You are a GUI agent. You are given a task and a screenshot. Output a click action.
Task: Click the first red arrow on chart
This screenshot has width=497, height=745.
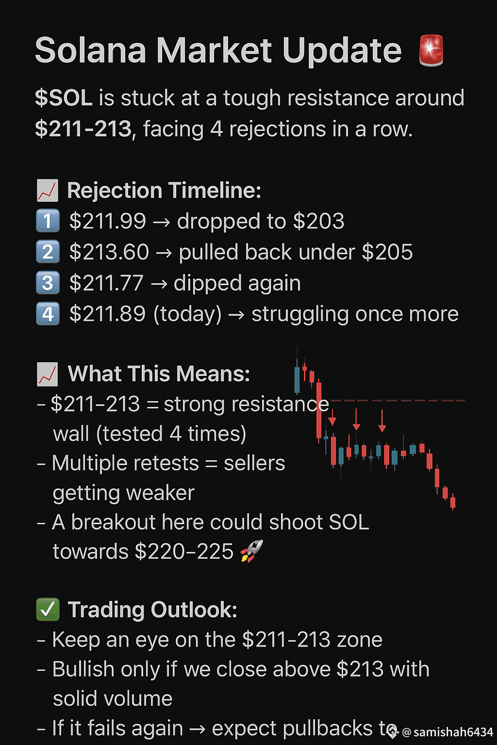coord(332,417)
